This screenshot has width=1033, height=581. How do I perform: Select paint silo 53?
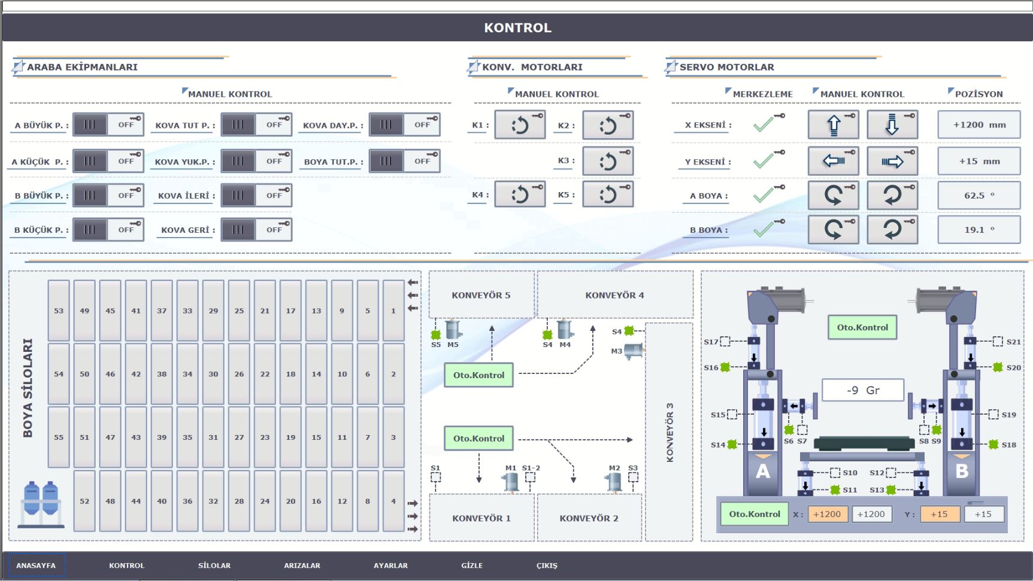tap(59, 311)
